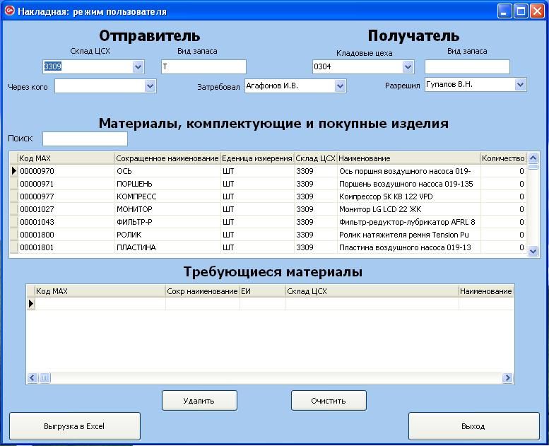Image resolution: width=549 pixels, height=446 pixels.
Task: Click sender Вид запаса field with T
Action: (x=203, y=66)
